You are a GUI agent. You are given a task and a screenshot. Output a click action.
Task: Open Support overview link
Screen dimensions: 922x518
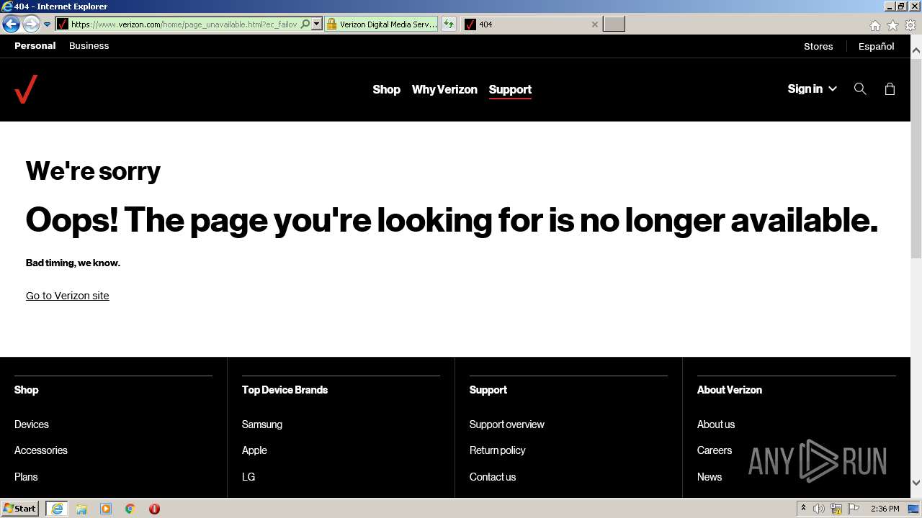507,424
